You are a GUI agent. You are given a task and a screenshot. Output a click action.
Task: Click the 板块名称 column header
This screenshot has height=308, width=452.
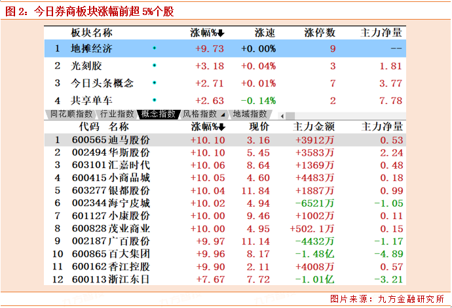pyautogui.click(x=92, y=33)
